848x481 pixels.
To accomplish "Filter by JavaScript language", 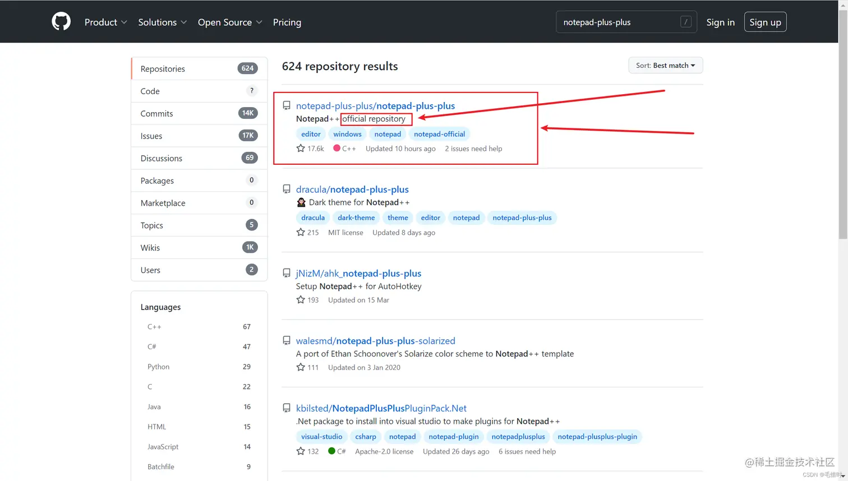I will [x=199, y=447].
